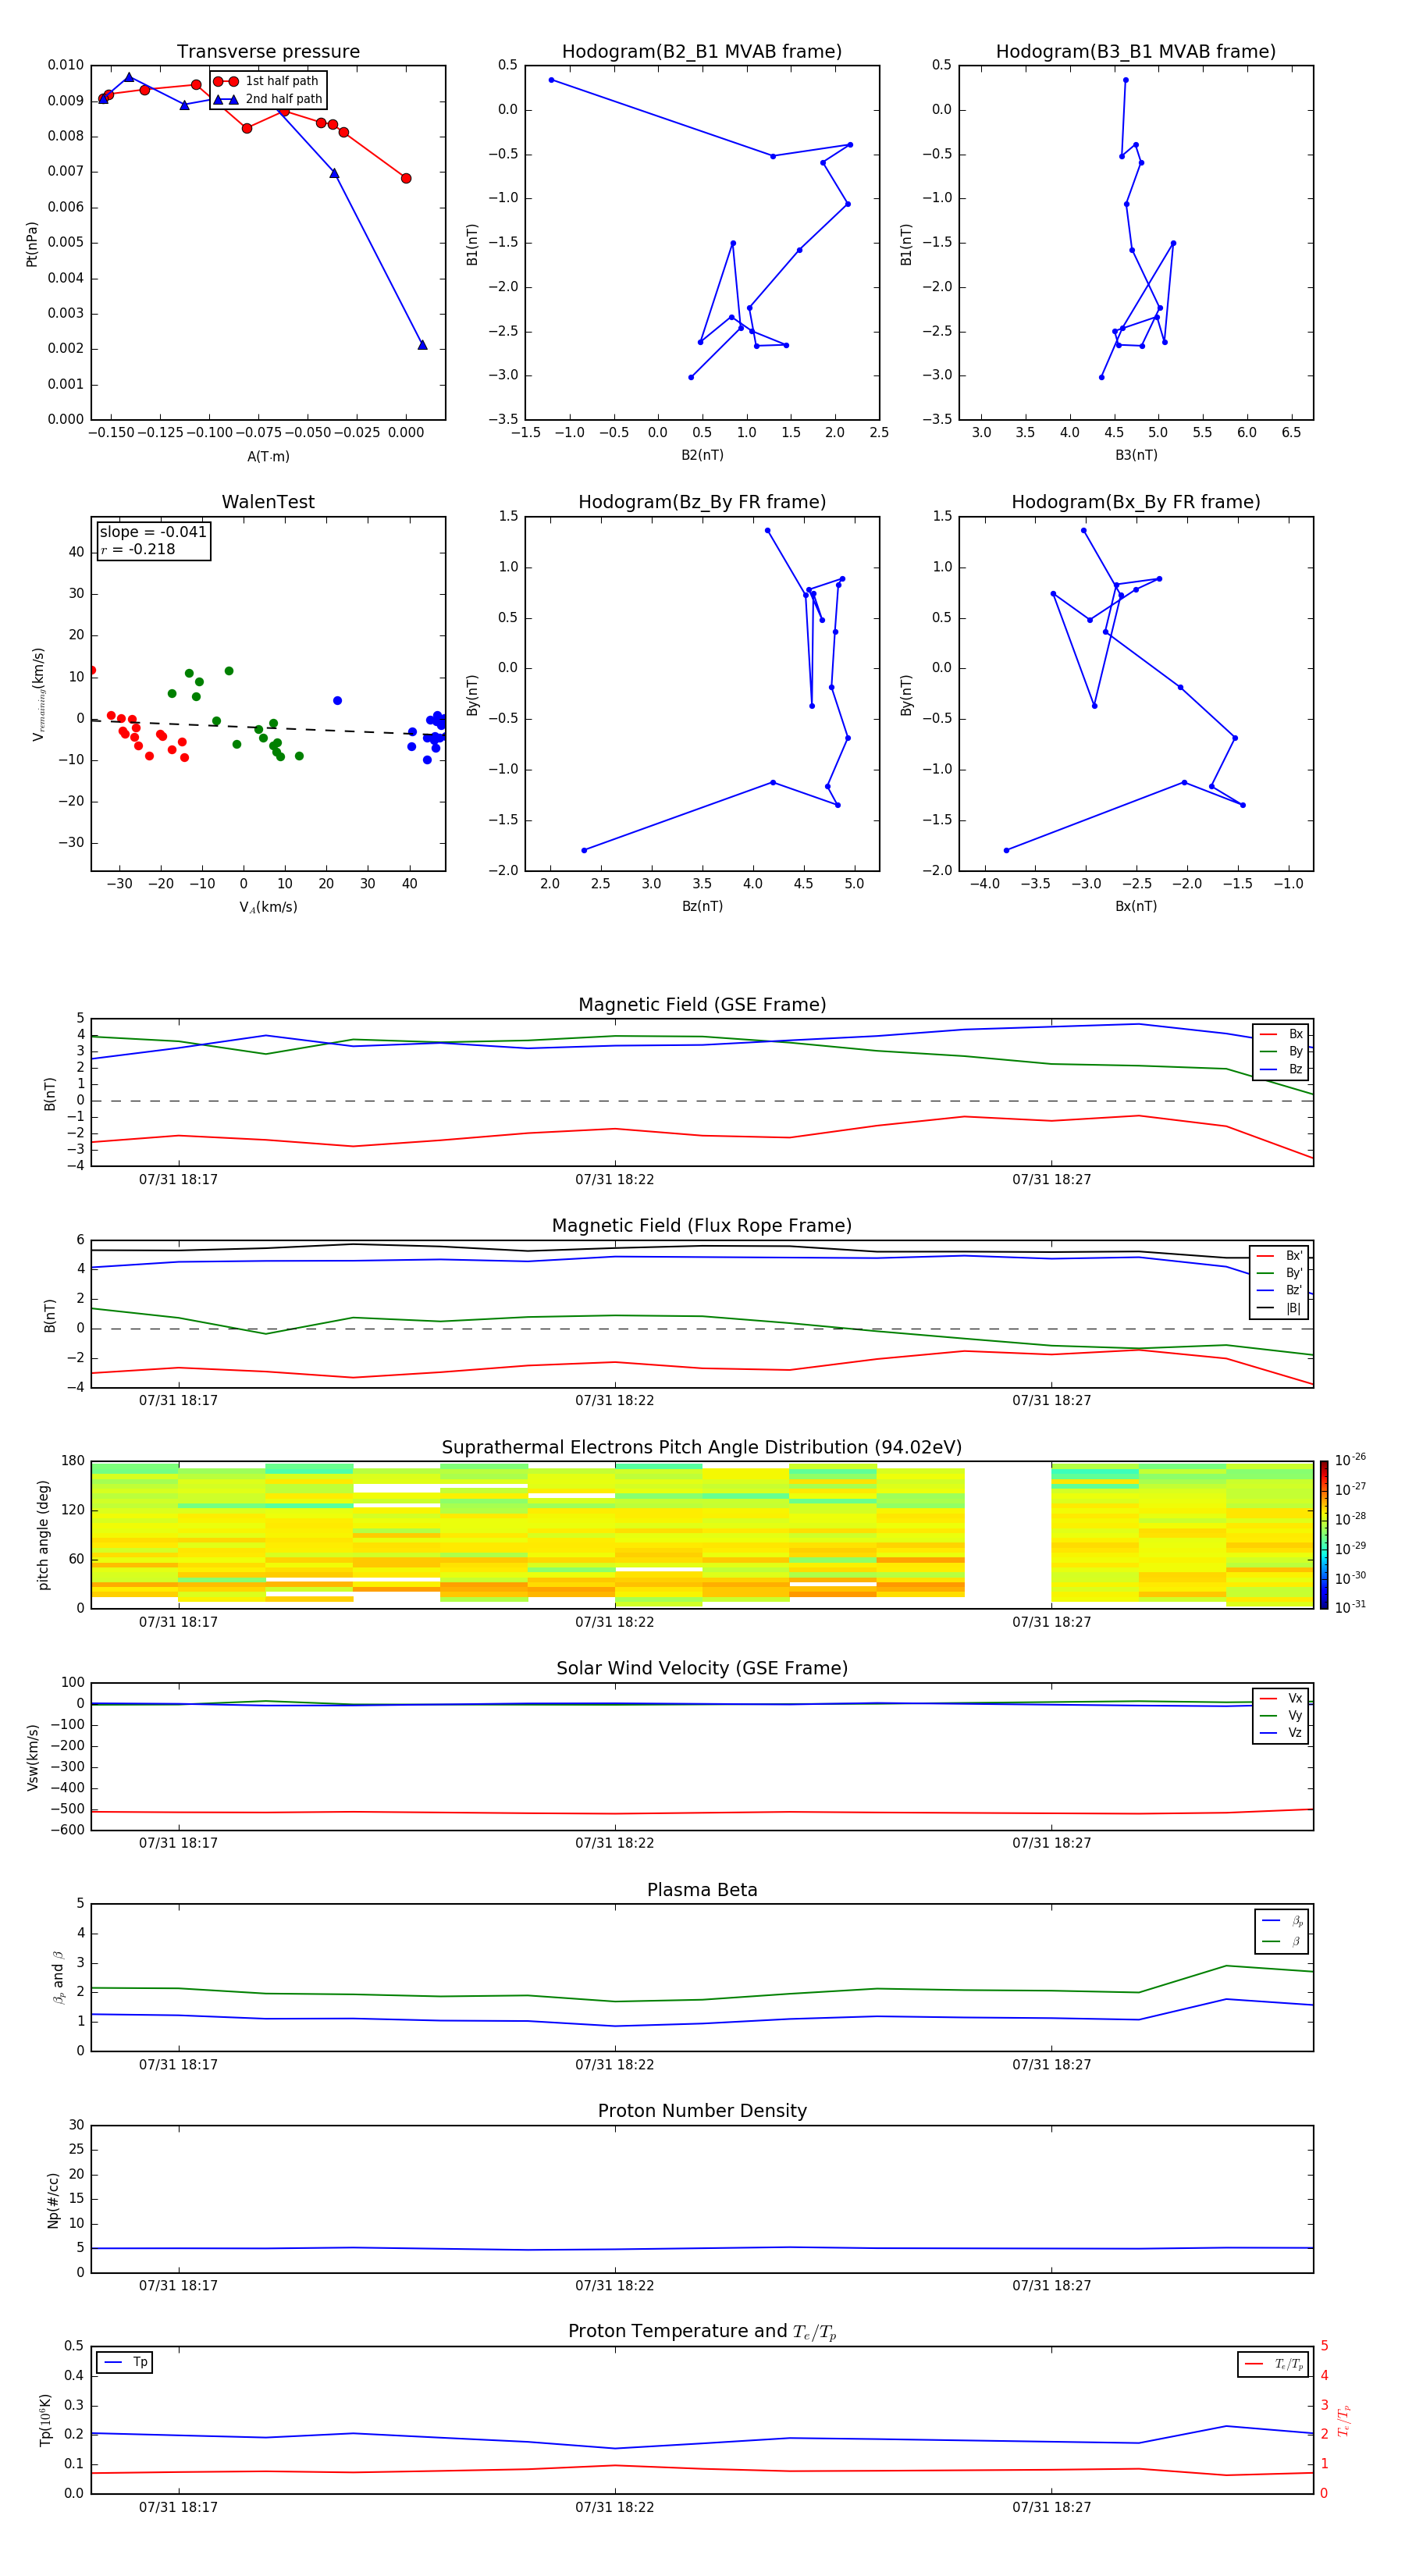Click the 'Hodogram(B2_B1 MVAB frame)' title
Screen dimensions: 1405x2576
702,52
